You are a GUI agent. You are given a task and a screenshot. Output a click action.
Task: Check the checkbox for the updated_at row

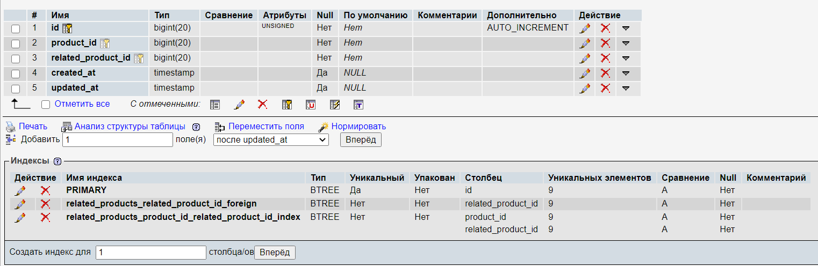pyautogui.click(x=16, y=88)
